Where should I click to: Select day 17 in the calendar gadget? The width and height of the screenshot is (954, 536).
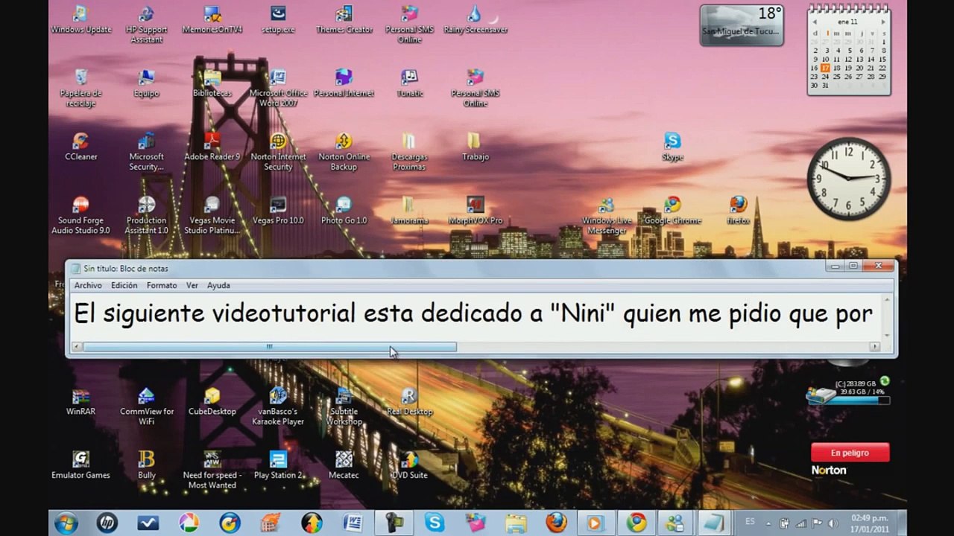(x=825, y=68)
